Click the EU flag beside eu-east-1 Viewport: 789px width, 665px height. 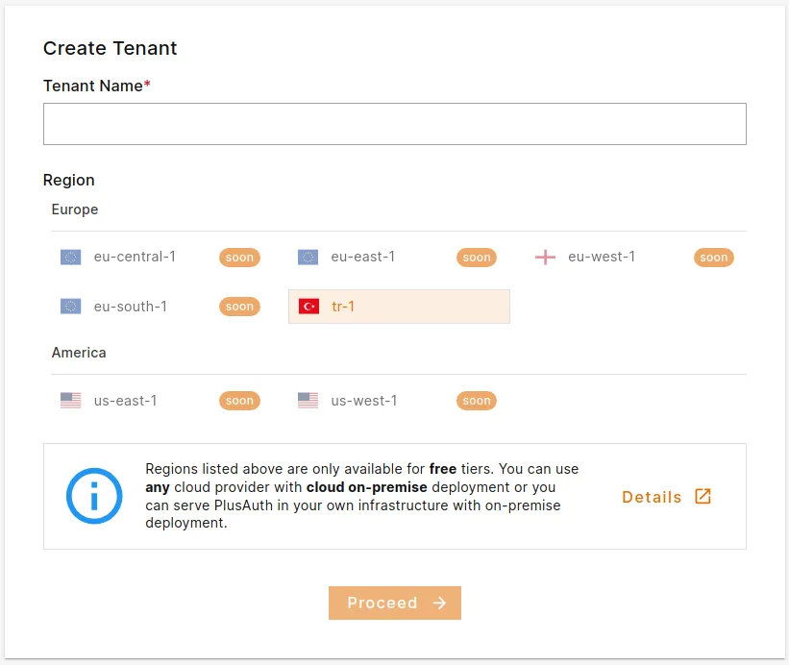pos(307,257)
